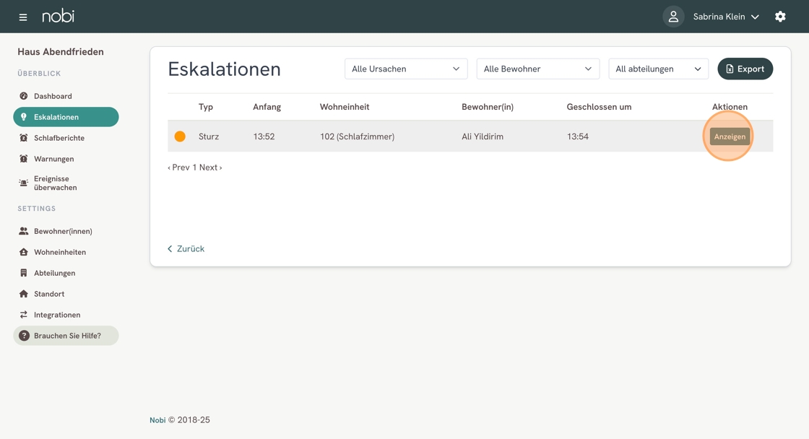Open the hamburger menu icon

pyautogui.click(x=23, y=17)
